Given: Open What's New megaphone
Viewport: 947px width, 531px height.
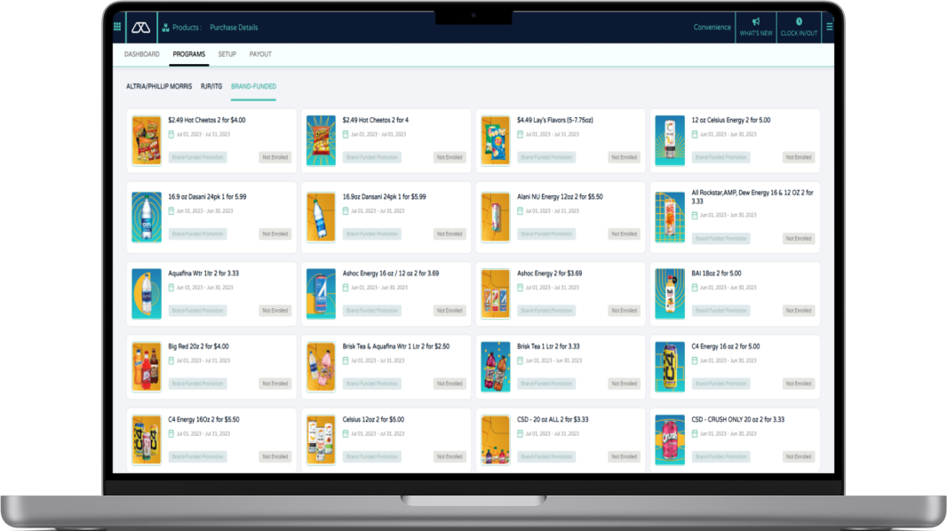Looking at the screenshot, I should coord(755,28).
